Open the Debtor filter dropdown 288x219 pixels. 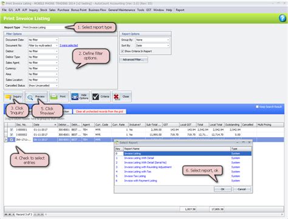coord(57,52)
